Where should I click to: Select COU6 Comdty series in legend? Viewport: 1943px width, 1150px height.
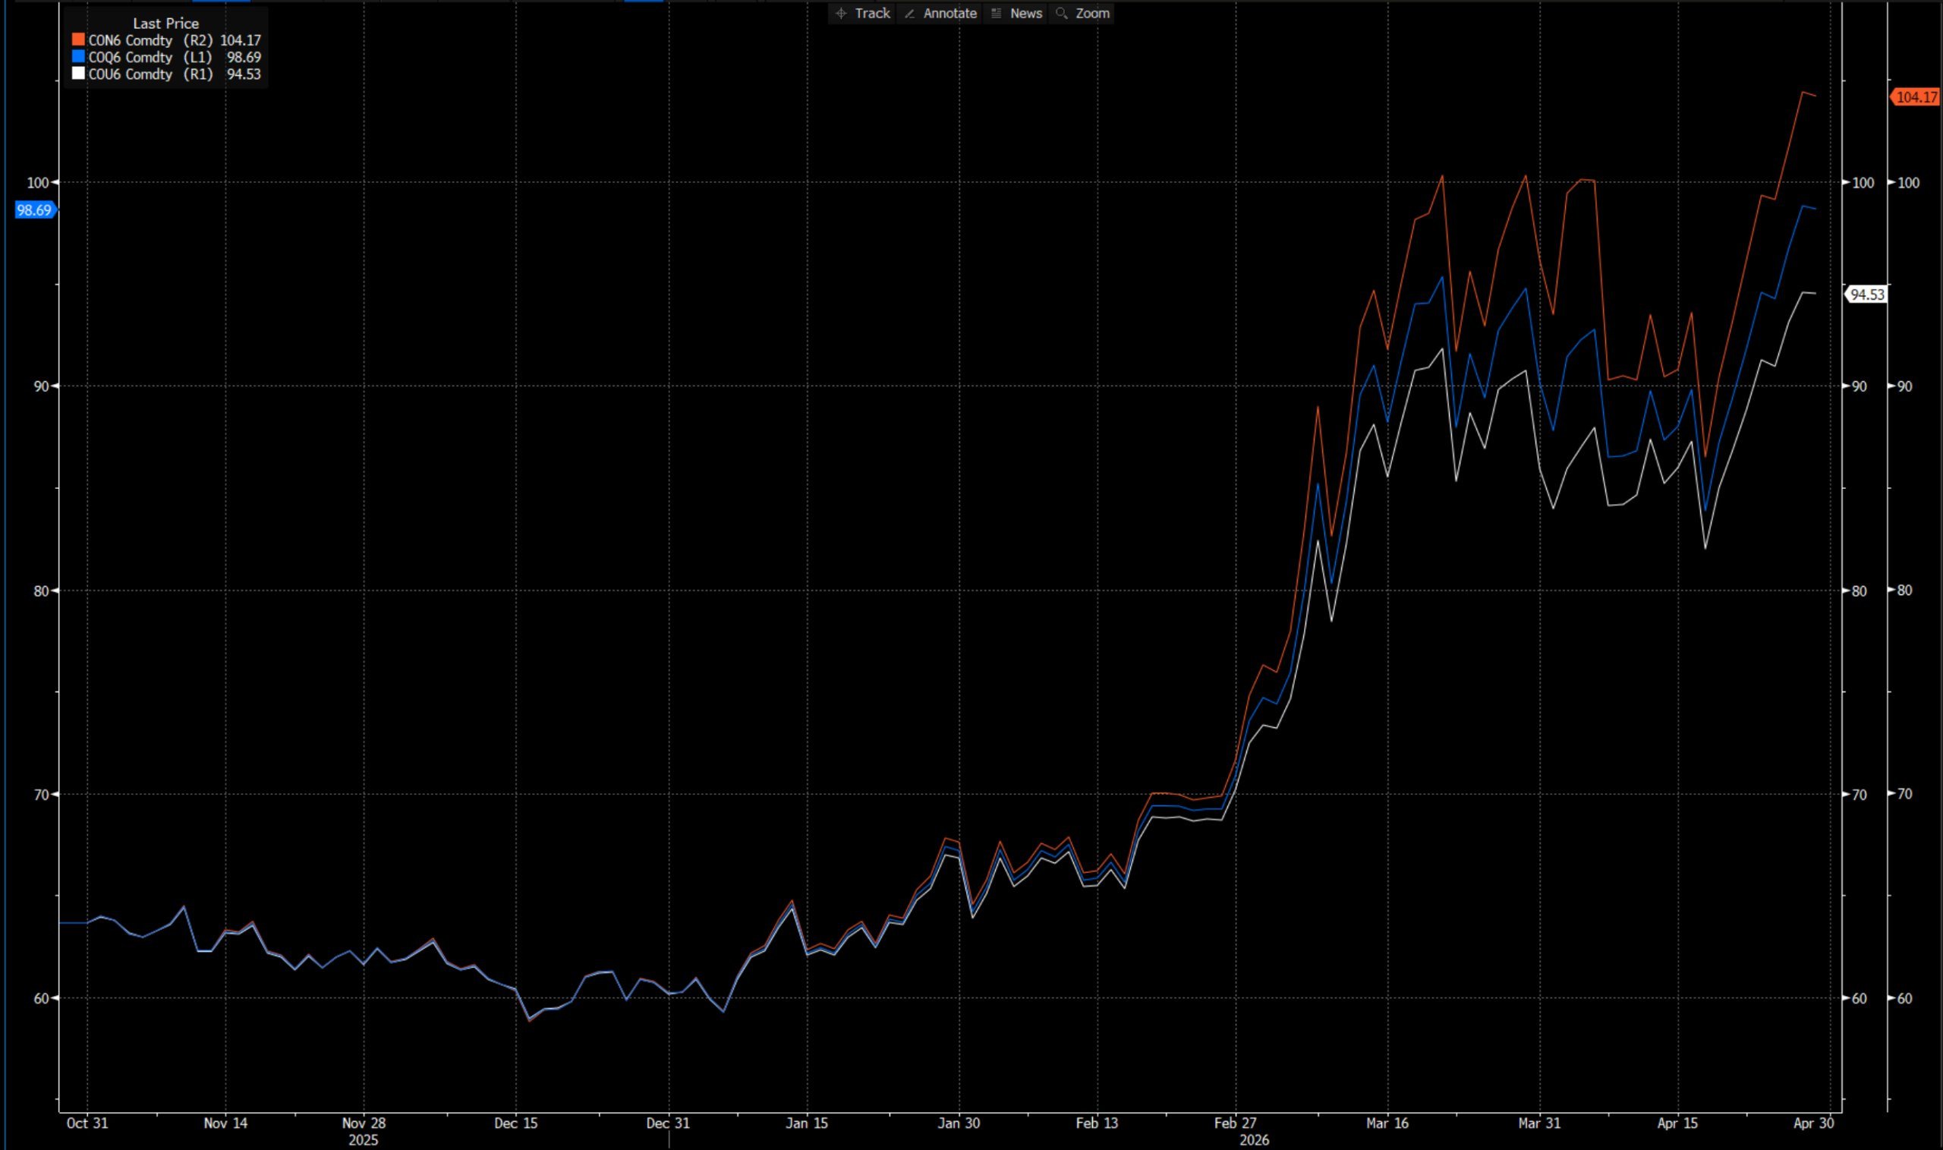[130, 74]
